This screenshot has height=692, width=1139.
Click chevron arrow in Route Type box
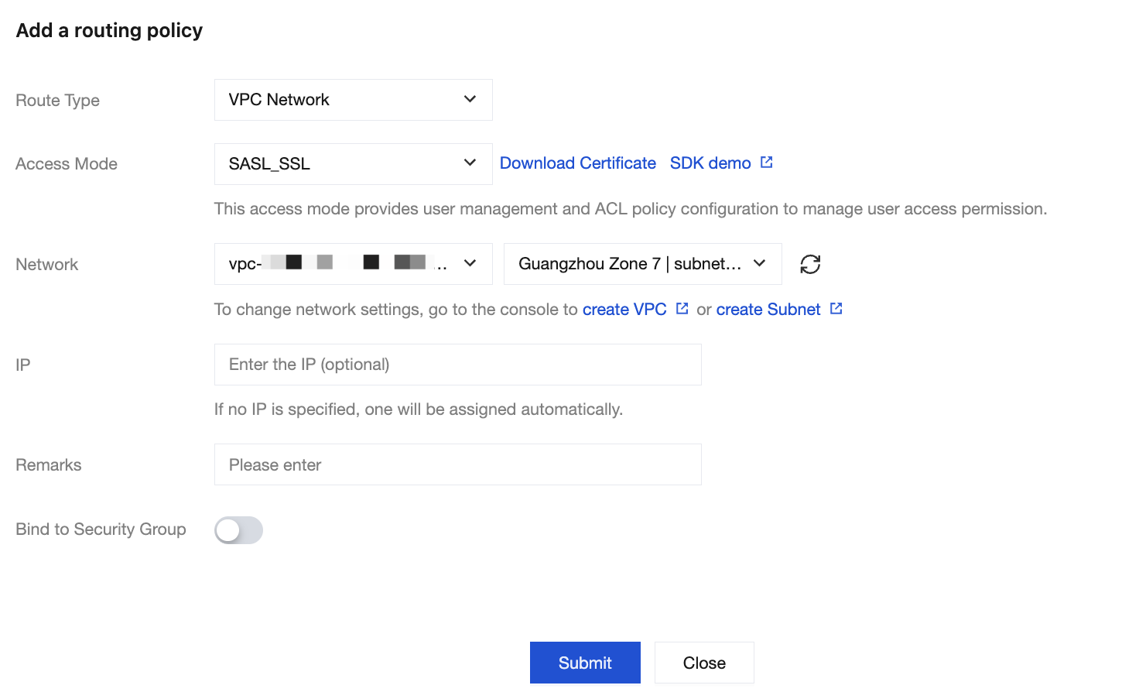[x=470, y=99]
